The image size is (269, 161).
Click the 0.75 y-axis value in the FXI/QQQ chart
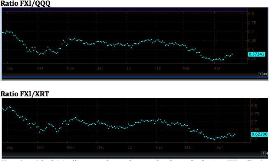252,23
